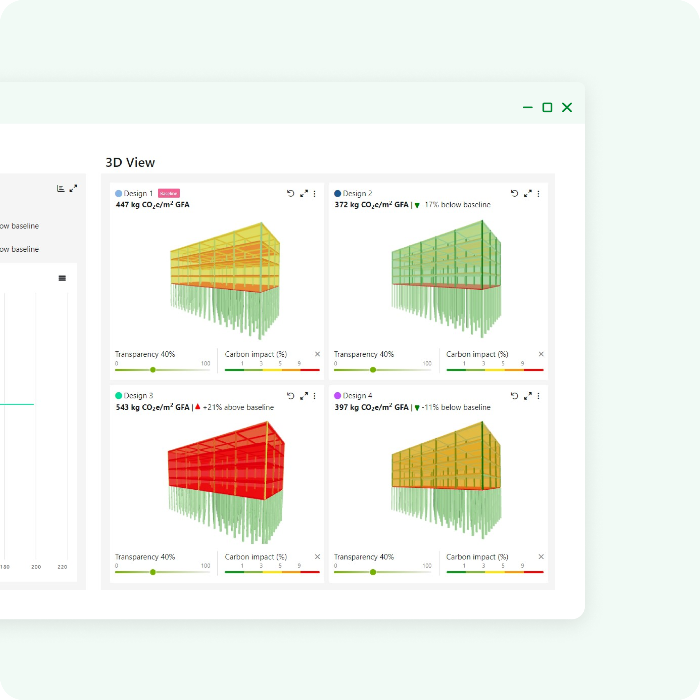Click '+21% above baseline' text
This screenshot has height=700, width=700.
tap(238, 407)
